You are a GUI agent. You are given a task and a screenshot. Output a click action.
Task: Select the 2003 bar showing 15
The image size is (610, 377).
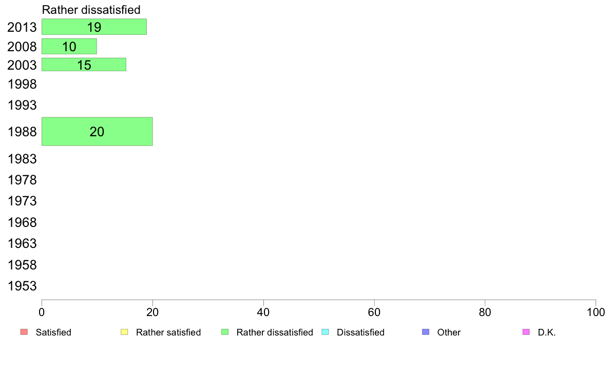[x=84, y=65]
